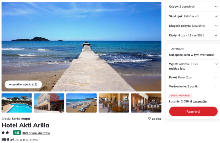Open the Kiedy date range dropdown

(x=193, y=35)
